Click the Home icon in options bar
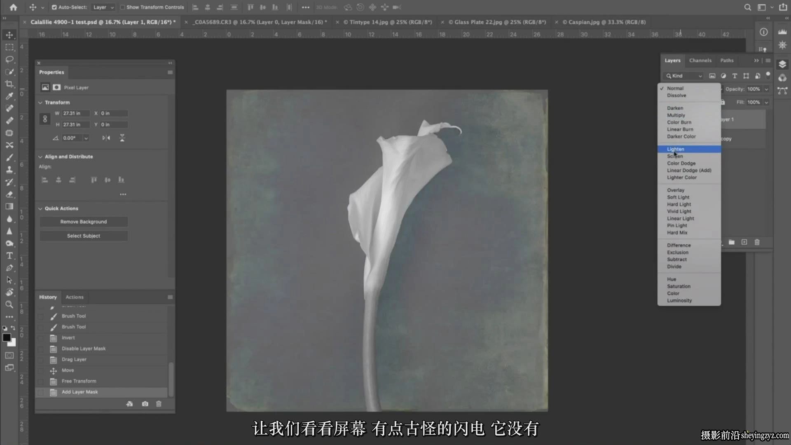 click(x=14, y=7)
